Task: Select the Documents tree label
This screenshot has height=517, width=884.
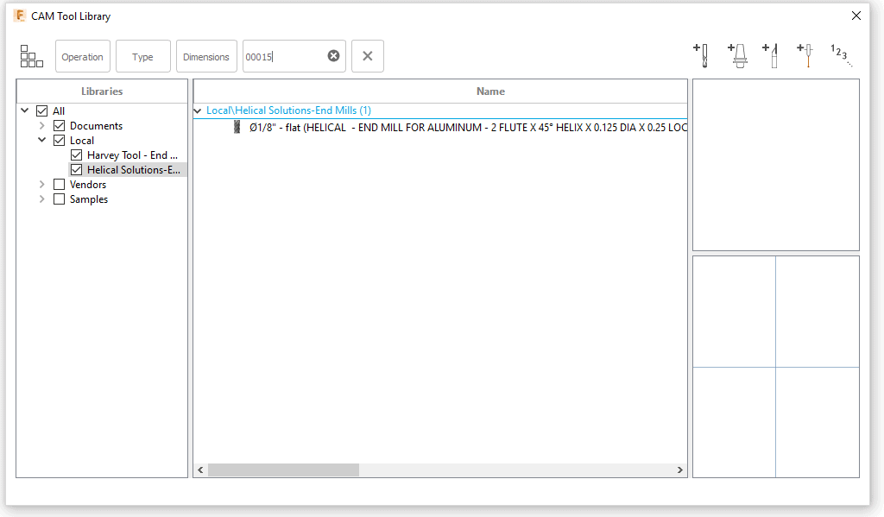Action: click(x=96, y=126)
